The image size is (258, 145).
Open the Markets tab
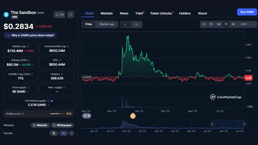(107, 13)
